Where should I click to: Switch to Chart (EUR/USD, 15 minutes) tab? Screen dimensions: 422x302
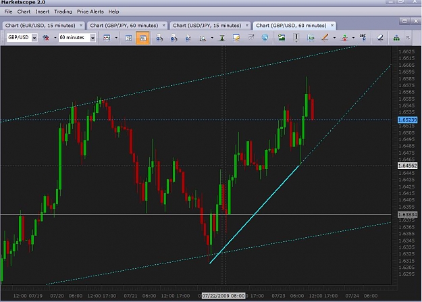point(40,25)
